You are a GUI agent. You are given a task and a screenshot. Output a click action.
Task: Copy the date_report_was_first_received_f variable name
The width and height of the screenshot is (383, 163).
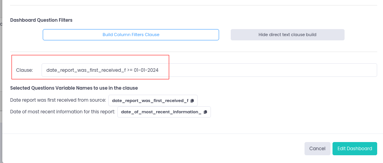[192, 101]
